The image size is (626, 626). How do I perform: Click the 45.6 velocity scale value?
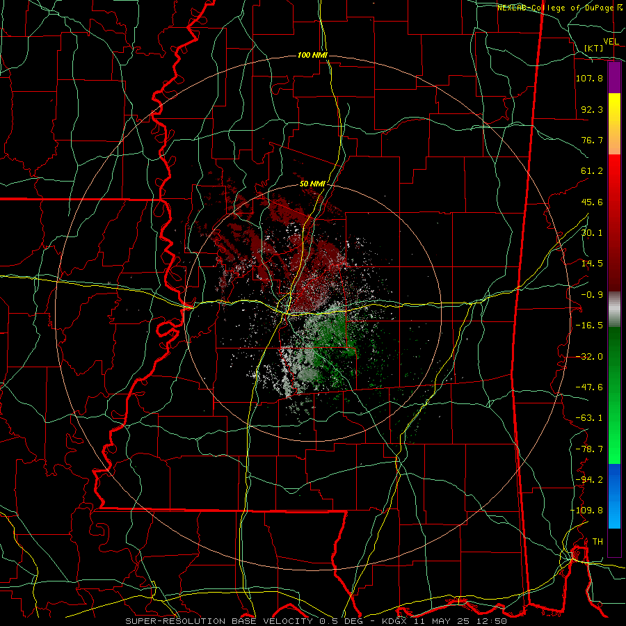pyautogui.click(x=592, y=202)
